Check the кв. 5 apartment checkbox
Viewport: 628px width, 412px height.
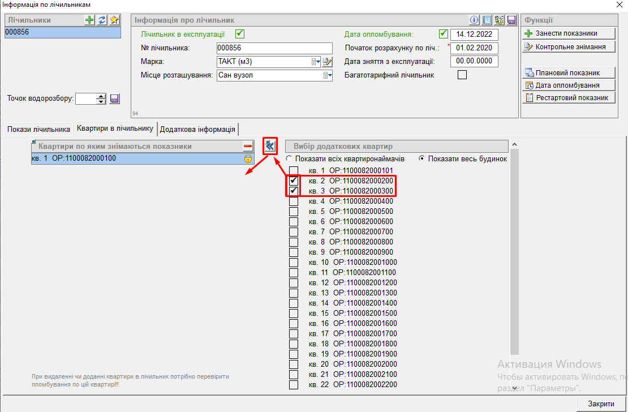pos(294,212)
